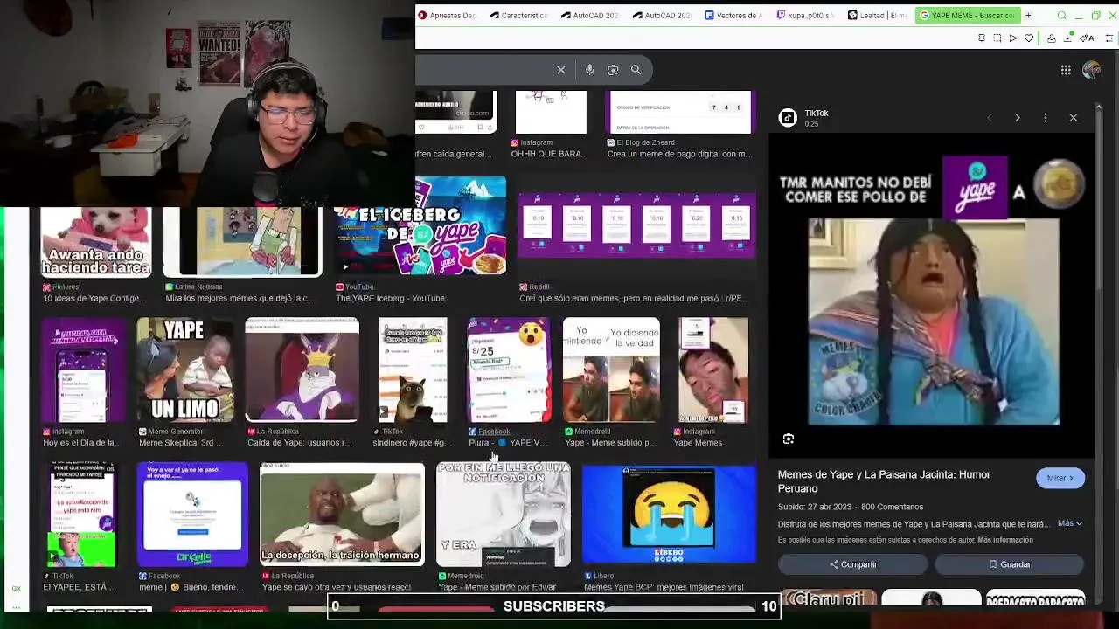Open the browser AI assistant icon

coord(1089,38)
